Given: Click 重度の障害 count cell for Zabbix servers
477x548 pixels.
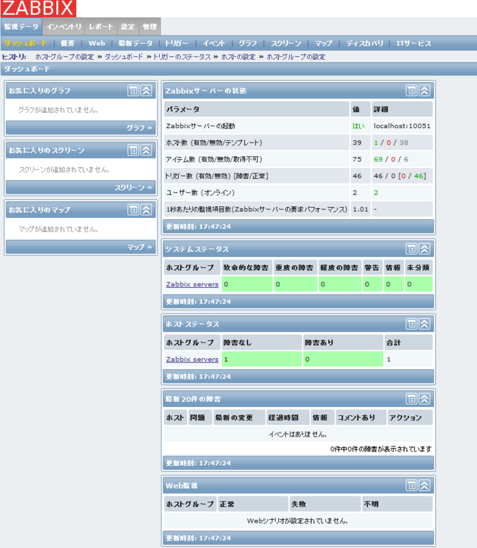Looking at the screenshot, I should (x=295, y=284).
